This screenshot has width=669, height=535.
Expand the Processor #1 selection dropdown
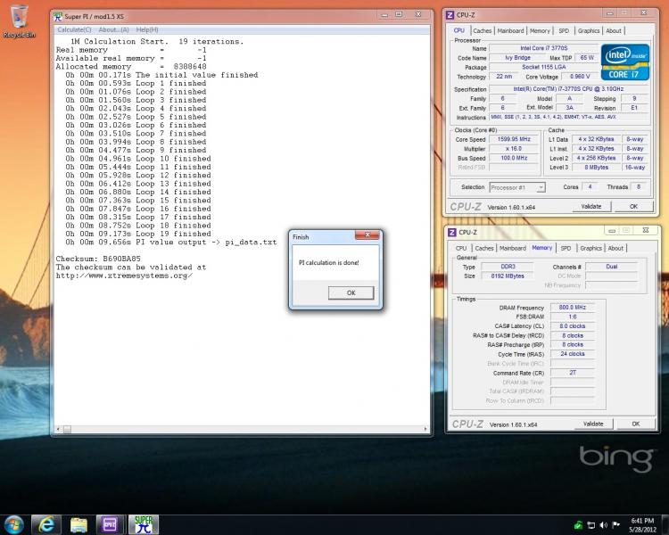pyautogui.click(x=541, y=187)
